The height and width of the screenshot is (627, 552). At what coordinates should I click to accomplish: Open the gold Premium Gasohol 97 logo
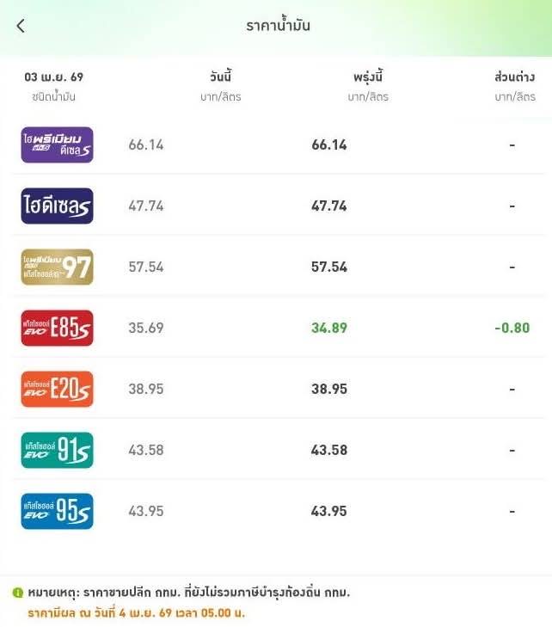[57, 267]
